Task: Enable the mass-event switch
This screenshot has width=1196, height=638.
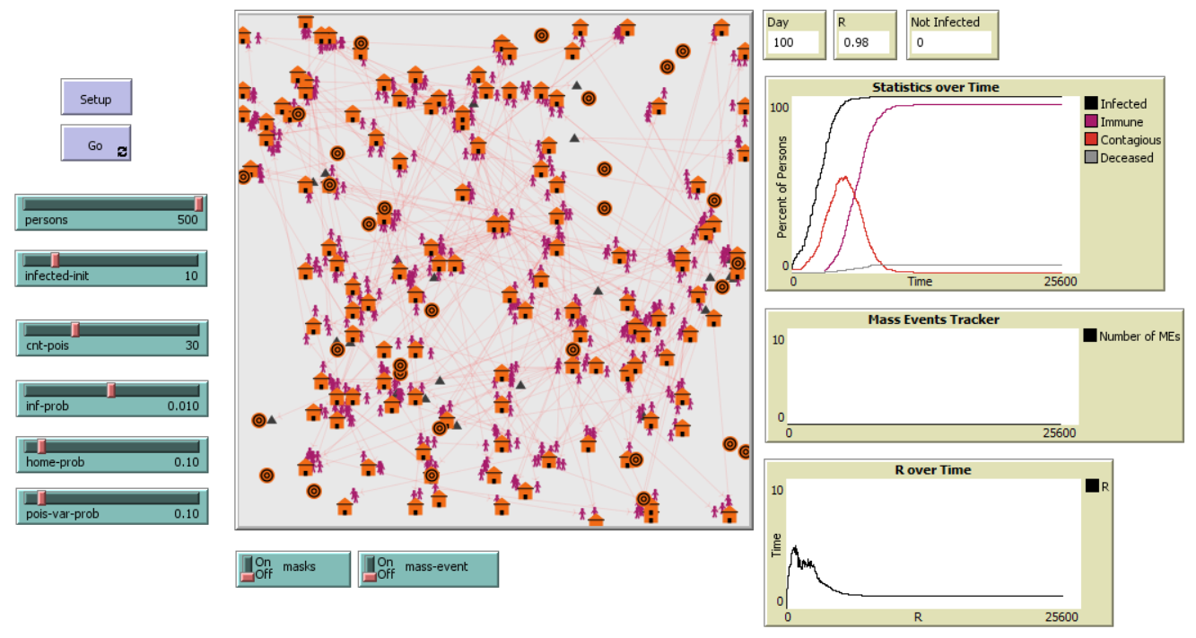Action: click(369, 569)
